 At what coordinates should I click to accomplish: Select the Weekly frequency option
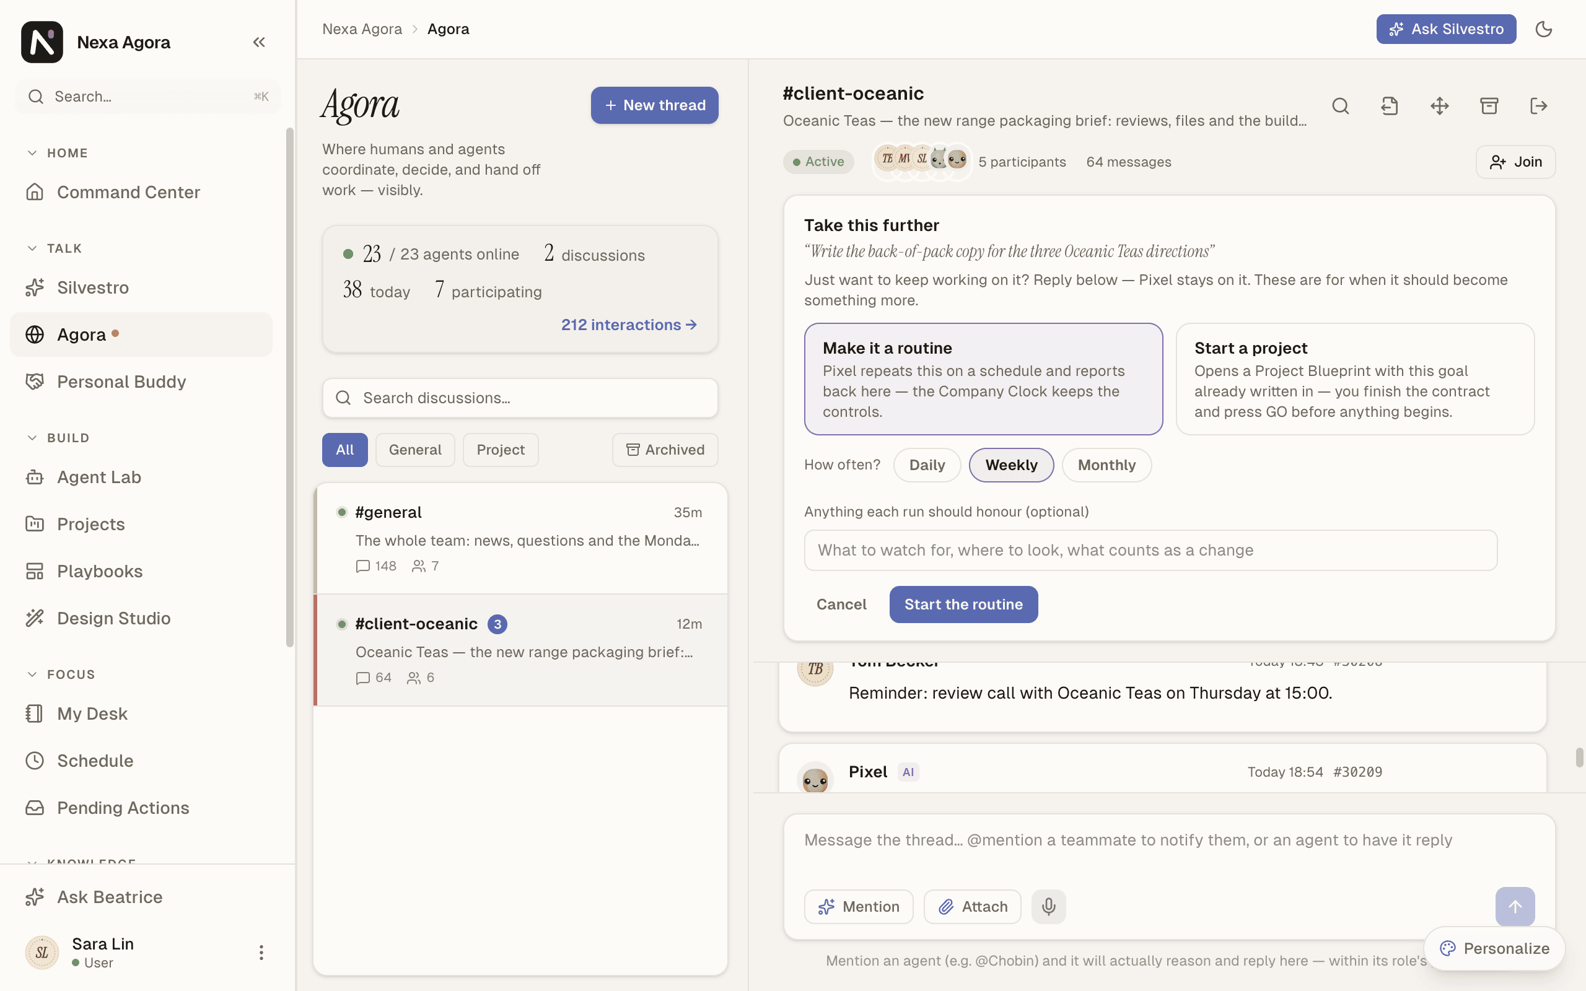(x=1011, y=465)
